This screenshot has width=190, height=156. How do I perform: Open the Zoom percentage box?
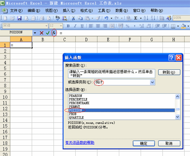(181, 18)
